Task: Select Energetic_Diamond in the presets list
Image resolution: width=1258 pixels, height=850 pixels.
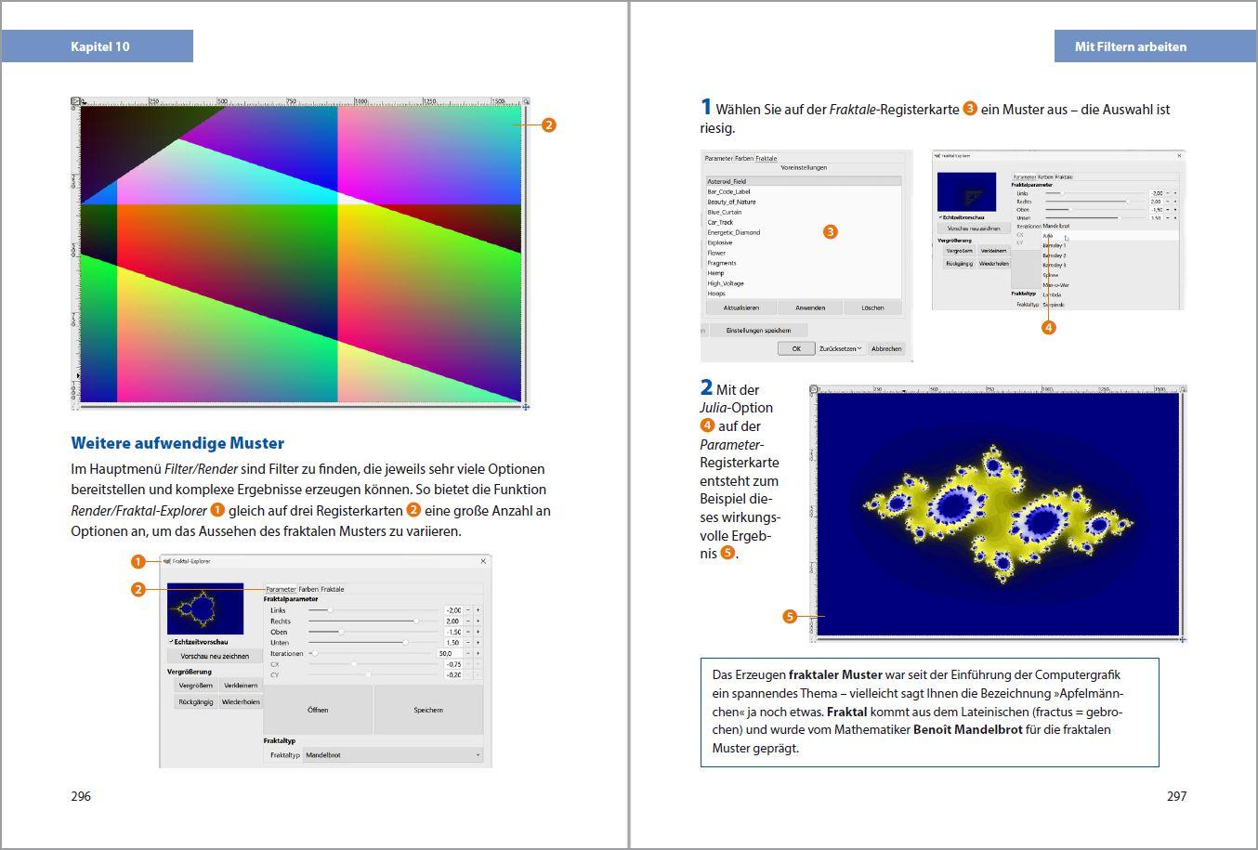Action: click(x=734, y=232)
